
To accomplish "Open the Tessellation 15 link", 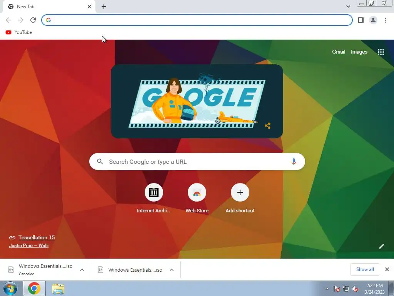I will click(37, 237).
